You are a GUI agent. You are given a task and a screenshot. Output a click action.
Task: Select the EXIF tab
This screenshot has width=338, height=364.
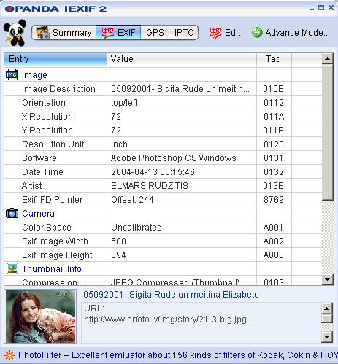(118, 32)
